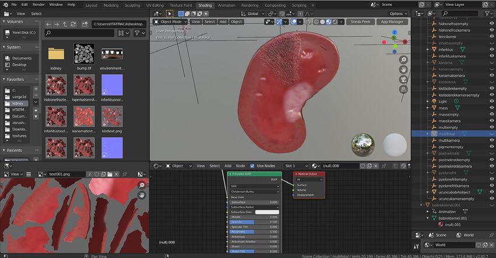Image resolution: width=496 pixels, height=258 pixels.
Task: Switch to the Texture Paint workspace tab
Action: [181, 5]
